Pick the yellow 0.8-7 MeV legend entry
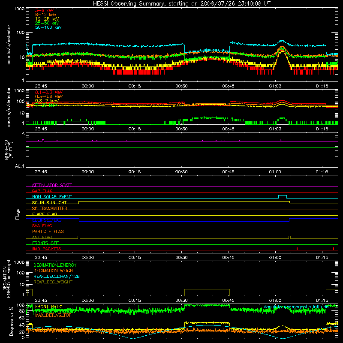 point(47,101)
